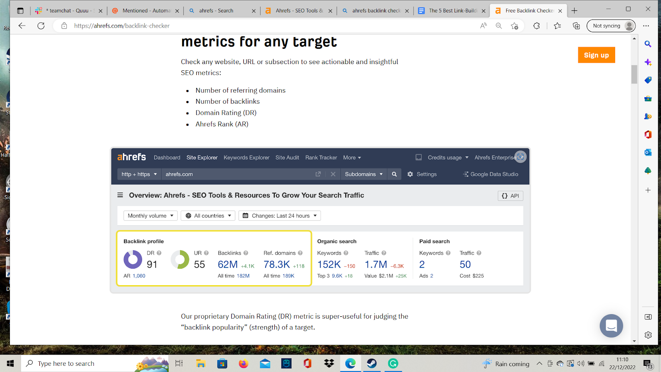Screen dimensions: 661x372
Task: Switch to the teamchat - Quuu tab
Action: tap(68, 11)
